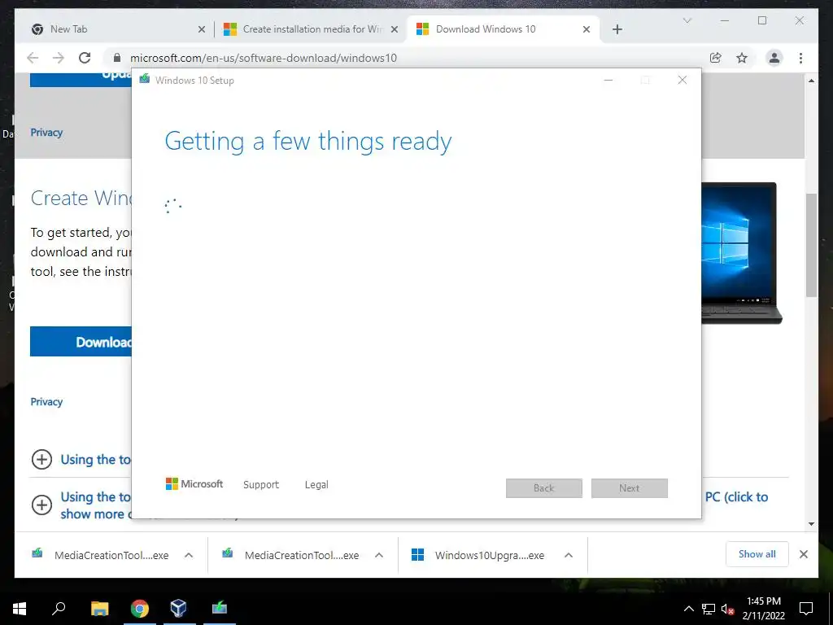Reload the page with the refresh icon

85,58
